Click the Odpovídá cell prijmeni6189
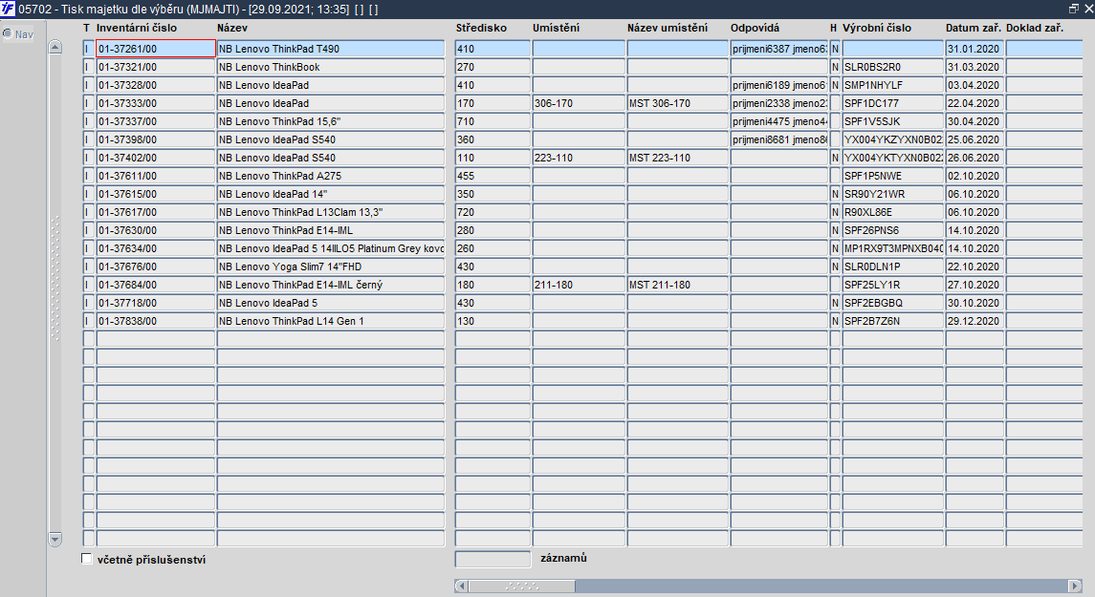1095x597 pixels. click(779, 85)
